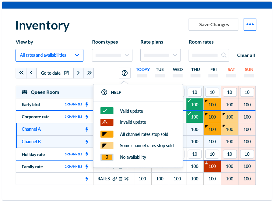
Task: Go to previous date with single left arrow
Action: coord(31,73)
